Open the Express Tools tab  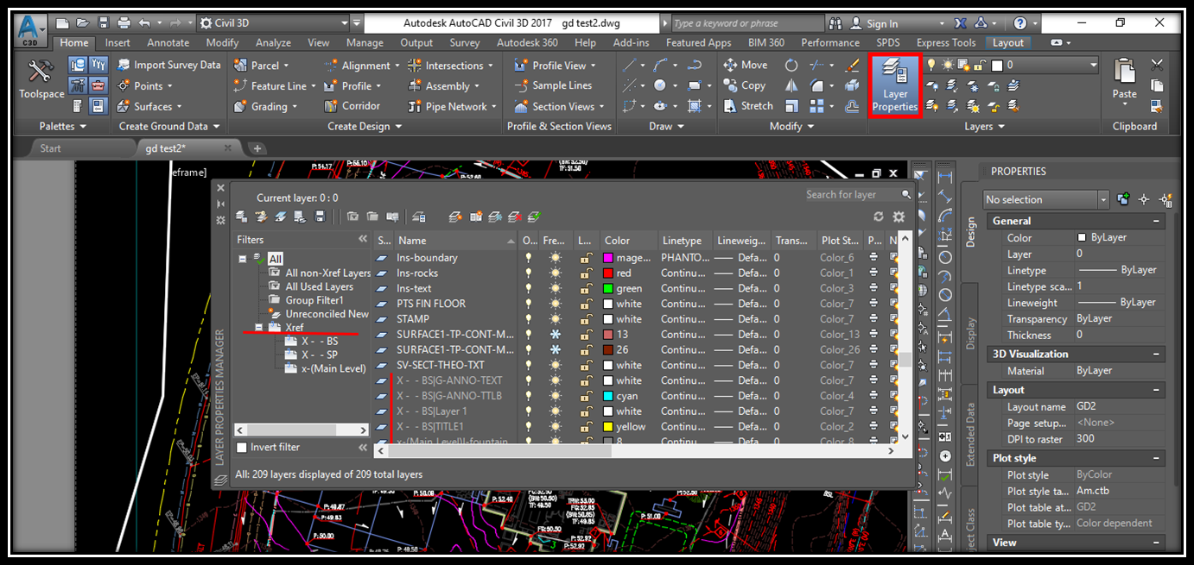946,42
